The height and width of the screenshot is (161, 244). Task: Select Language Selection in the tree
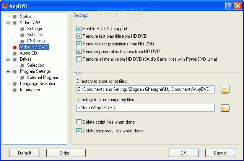pyautogui.click(x=38, y=84)
